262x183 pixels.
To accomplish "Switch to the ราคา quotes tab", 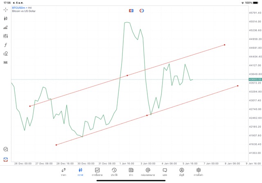I will click(x=63, y=172).
